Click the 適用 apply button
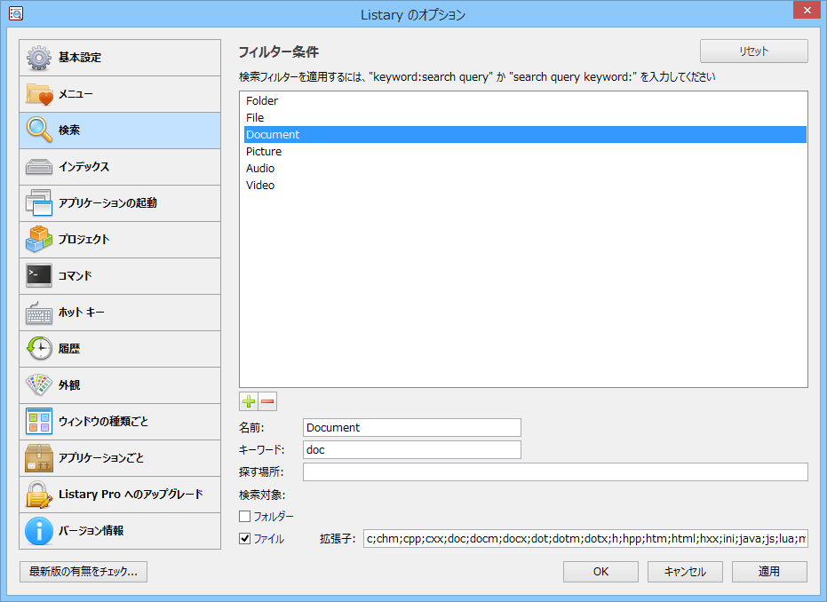The image size is (827, 602). pyautogui.click(x=769, y=572)
